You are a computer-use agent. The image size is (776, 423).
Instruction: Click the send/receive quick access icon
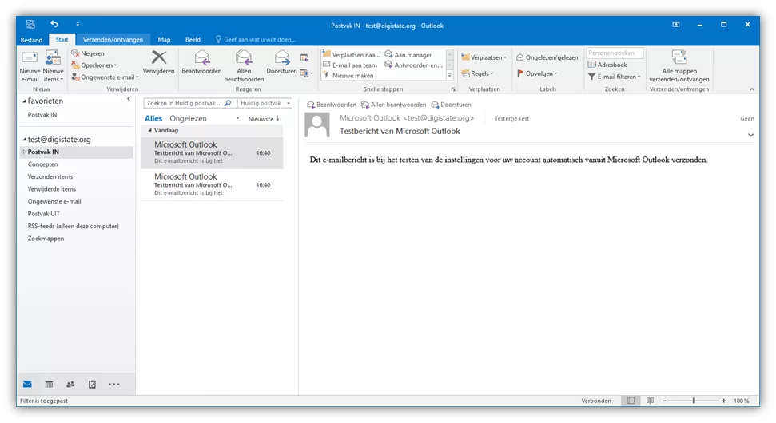[30, 24]
